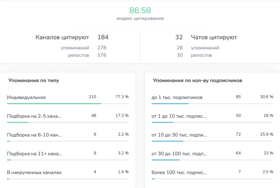The width and height of the screenshot is (280, 188).
Task: Select the 'В накрученных каналах' row
Action: pos(34,172)
